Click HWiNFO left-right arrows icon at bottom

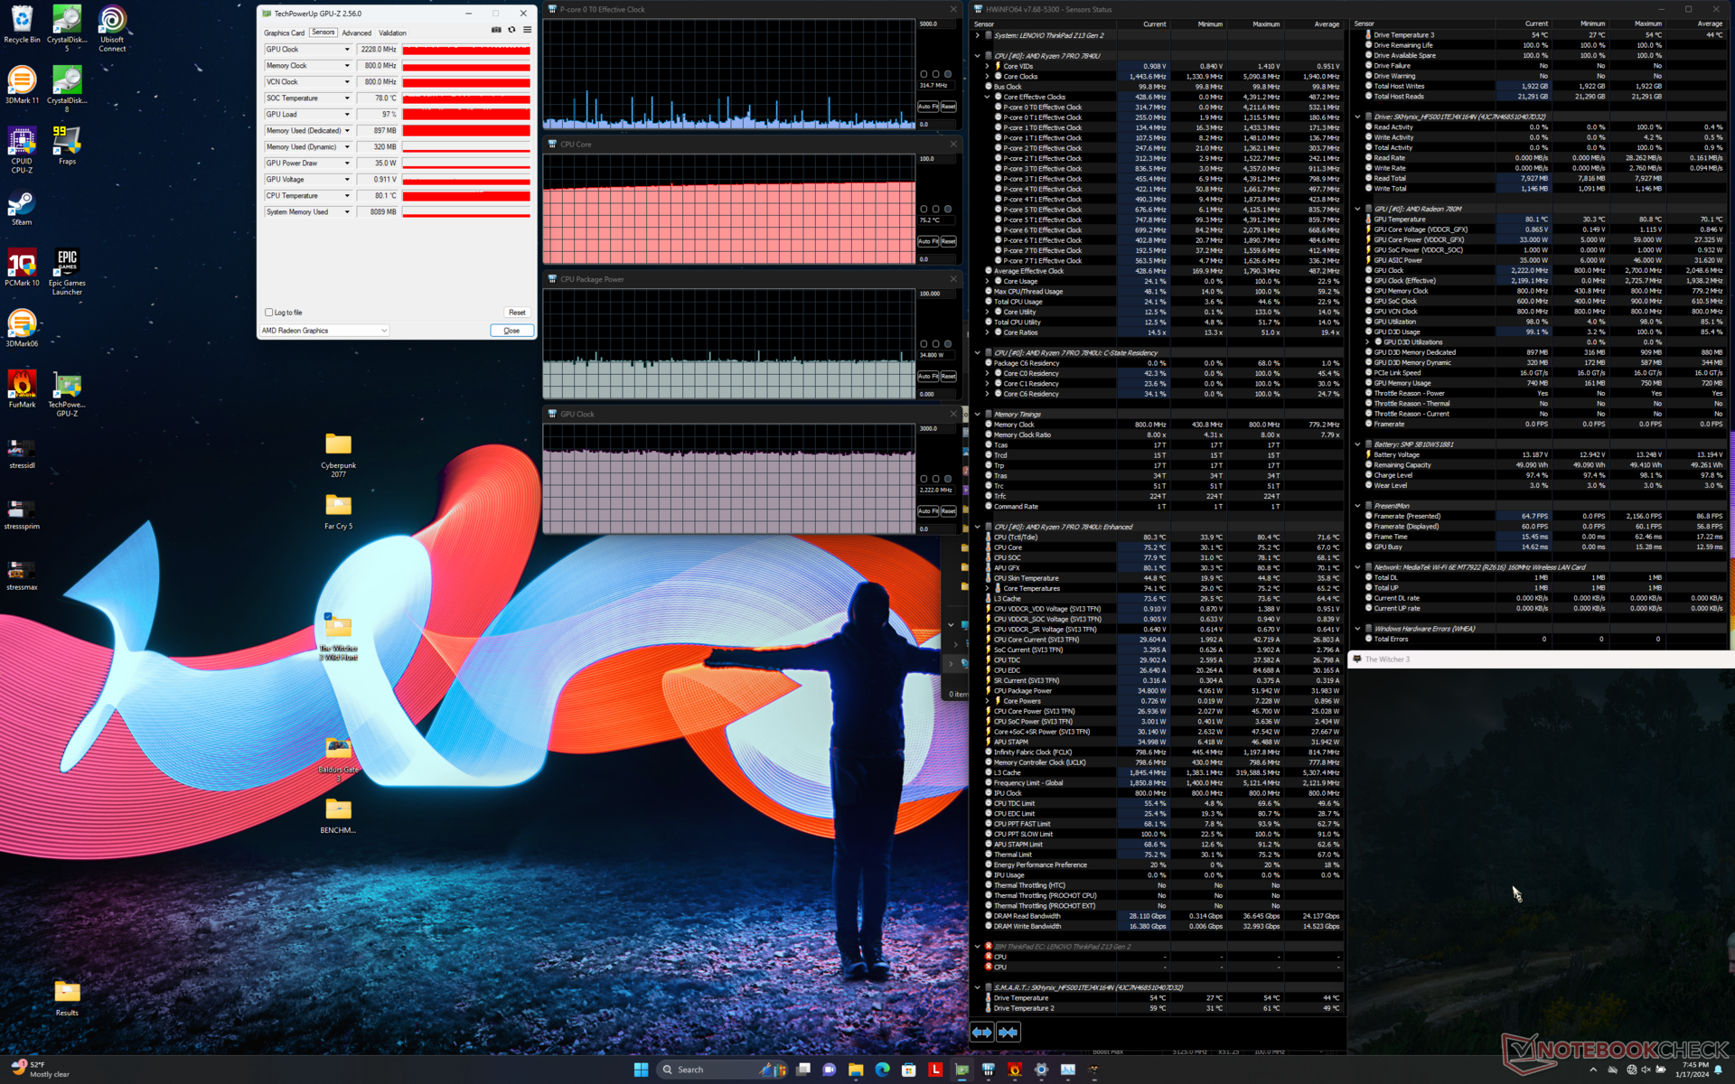981,1032
